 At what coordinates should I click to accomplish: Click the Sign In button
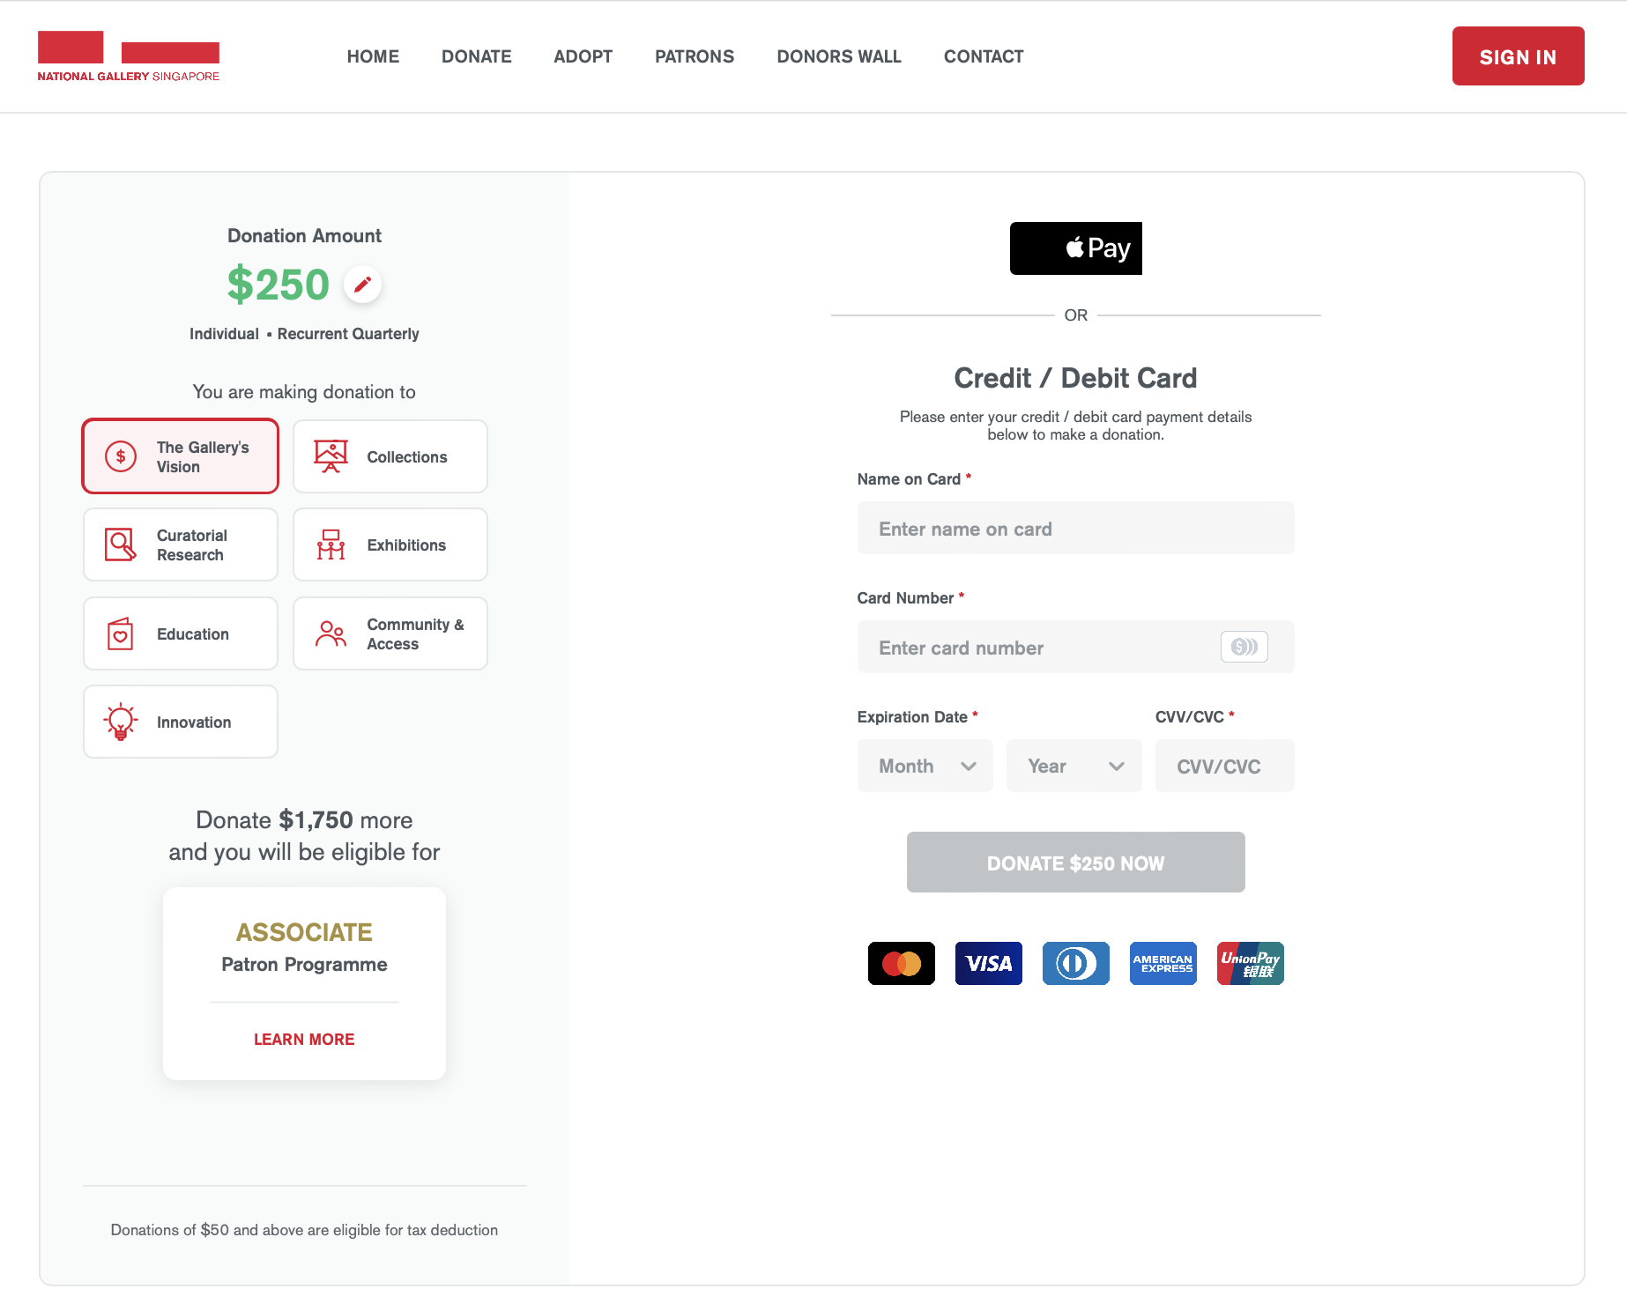coord(1518,56)
